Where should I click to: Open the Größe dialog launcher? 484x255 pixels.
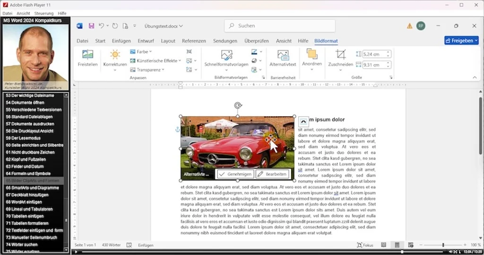click(391, 78)
